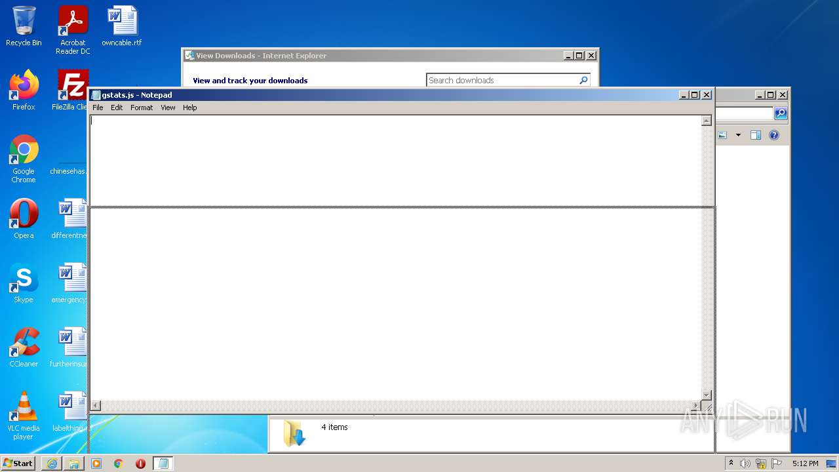839x472 pixels.
Task: Click the taskbar clock showing 5:12 PM
Action: [x=805, y=463]
